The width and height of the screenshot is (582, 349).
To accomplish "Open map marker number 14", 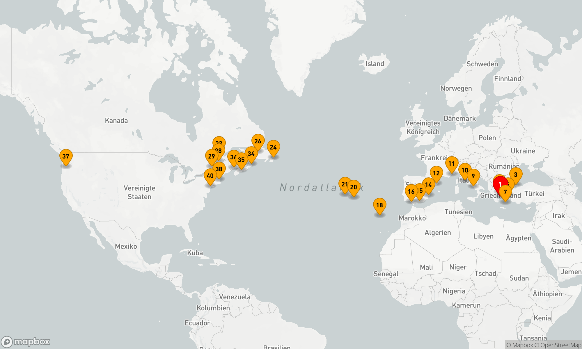I will coord(429,186).
